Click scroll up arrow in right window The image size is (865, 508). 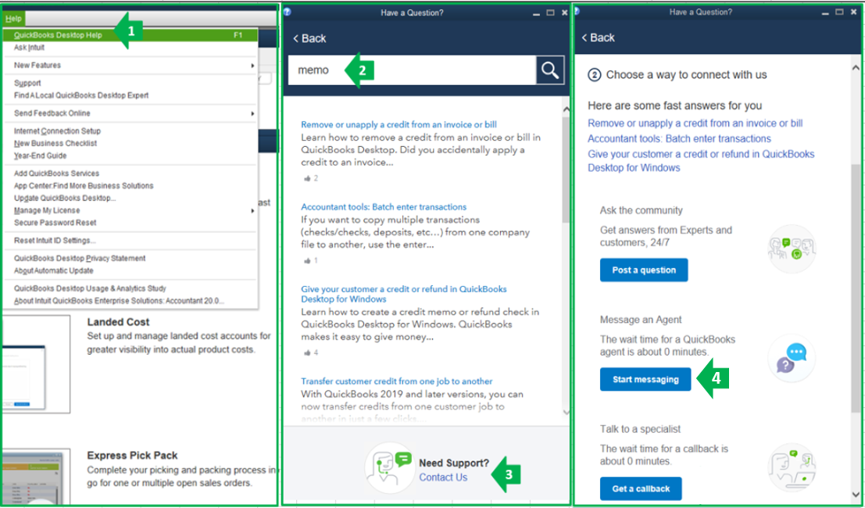pos(856,69)
